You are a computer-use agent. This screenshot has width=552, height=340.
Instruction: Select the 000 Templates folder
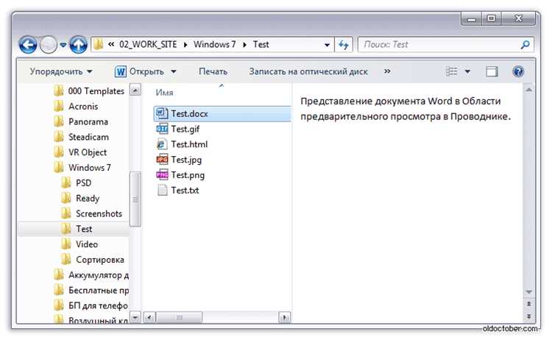pos(89,91)
